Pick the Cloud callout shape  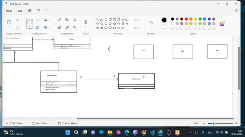(114, 28)
